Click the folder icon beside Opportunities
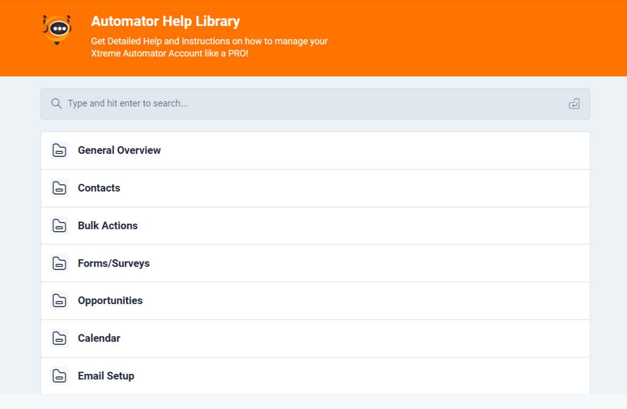Screen dimensions: 627x409 59,301
